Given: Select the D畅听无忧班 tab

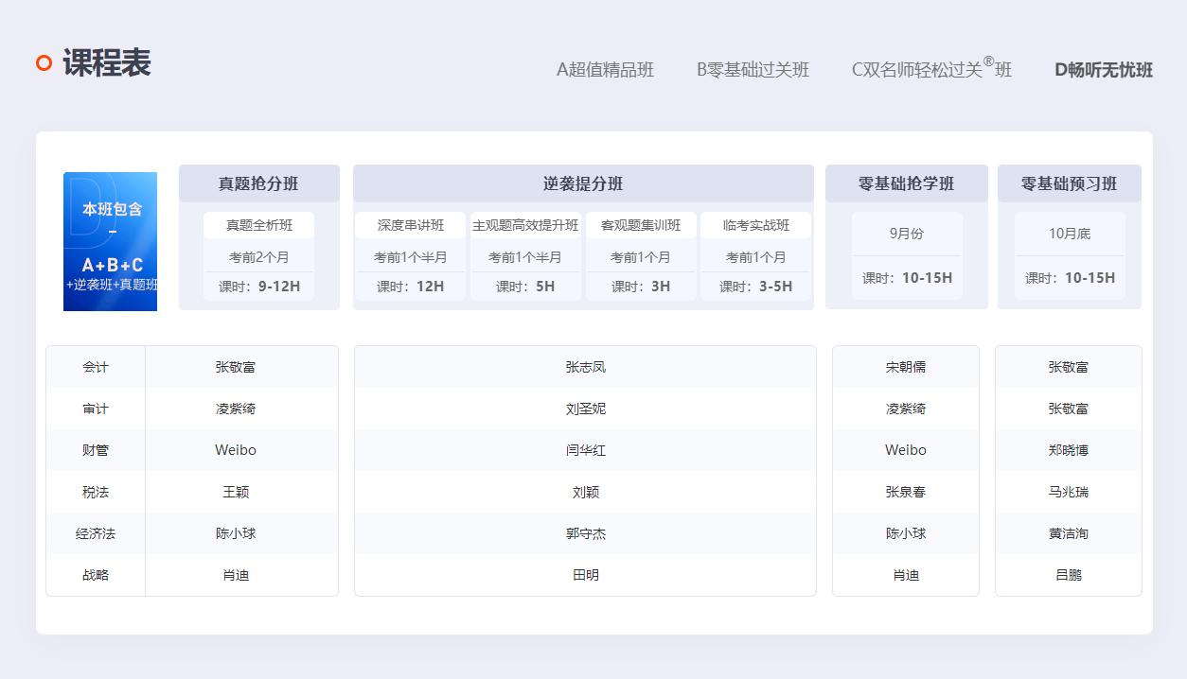Looking at the screenshot, I should 1101,71.
